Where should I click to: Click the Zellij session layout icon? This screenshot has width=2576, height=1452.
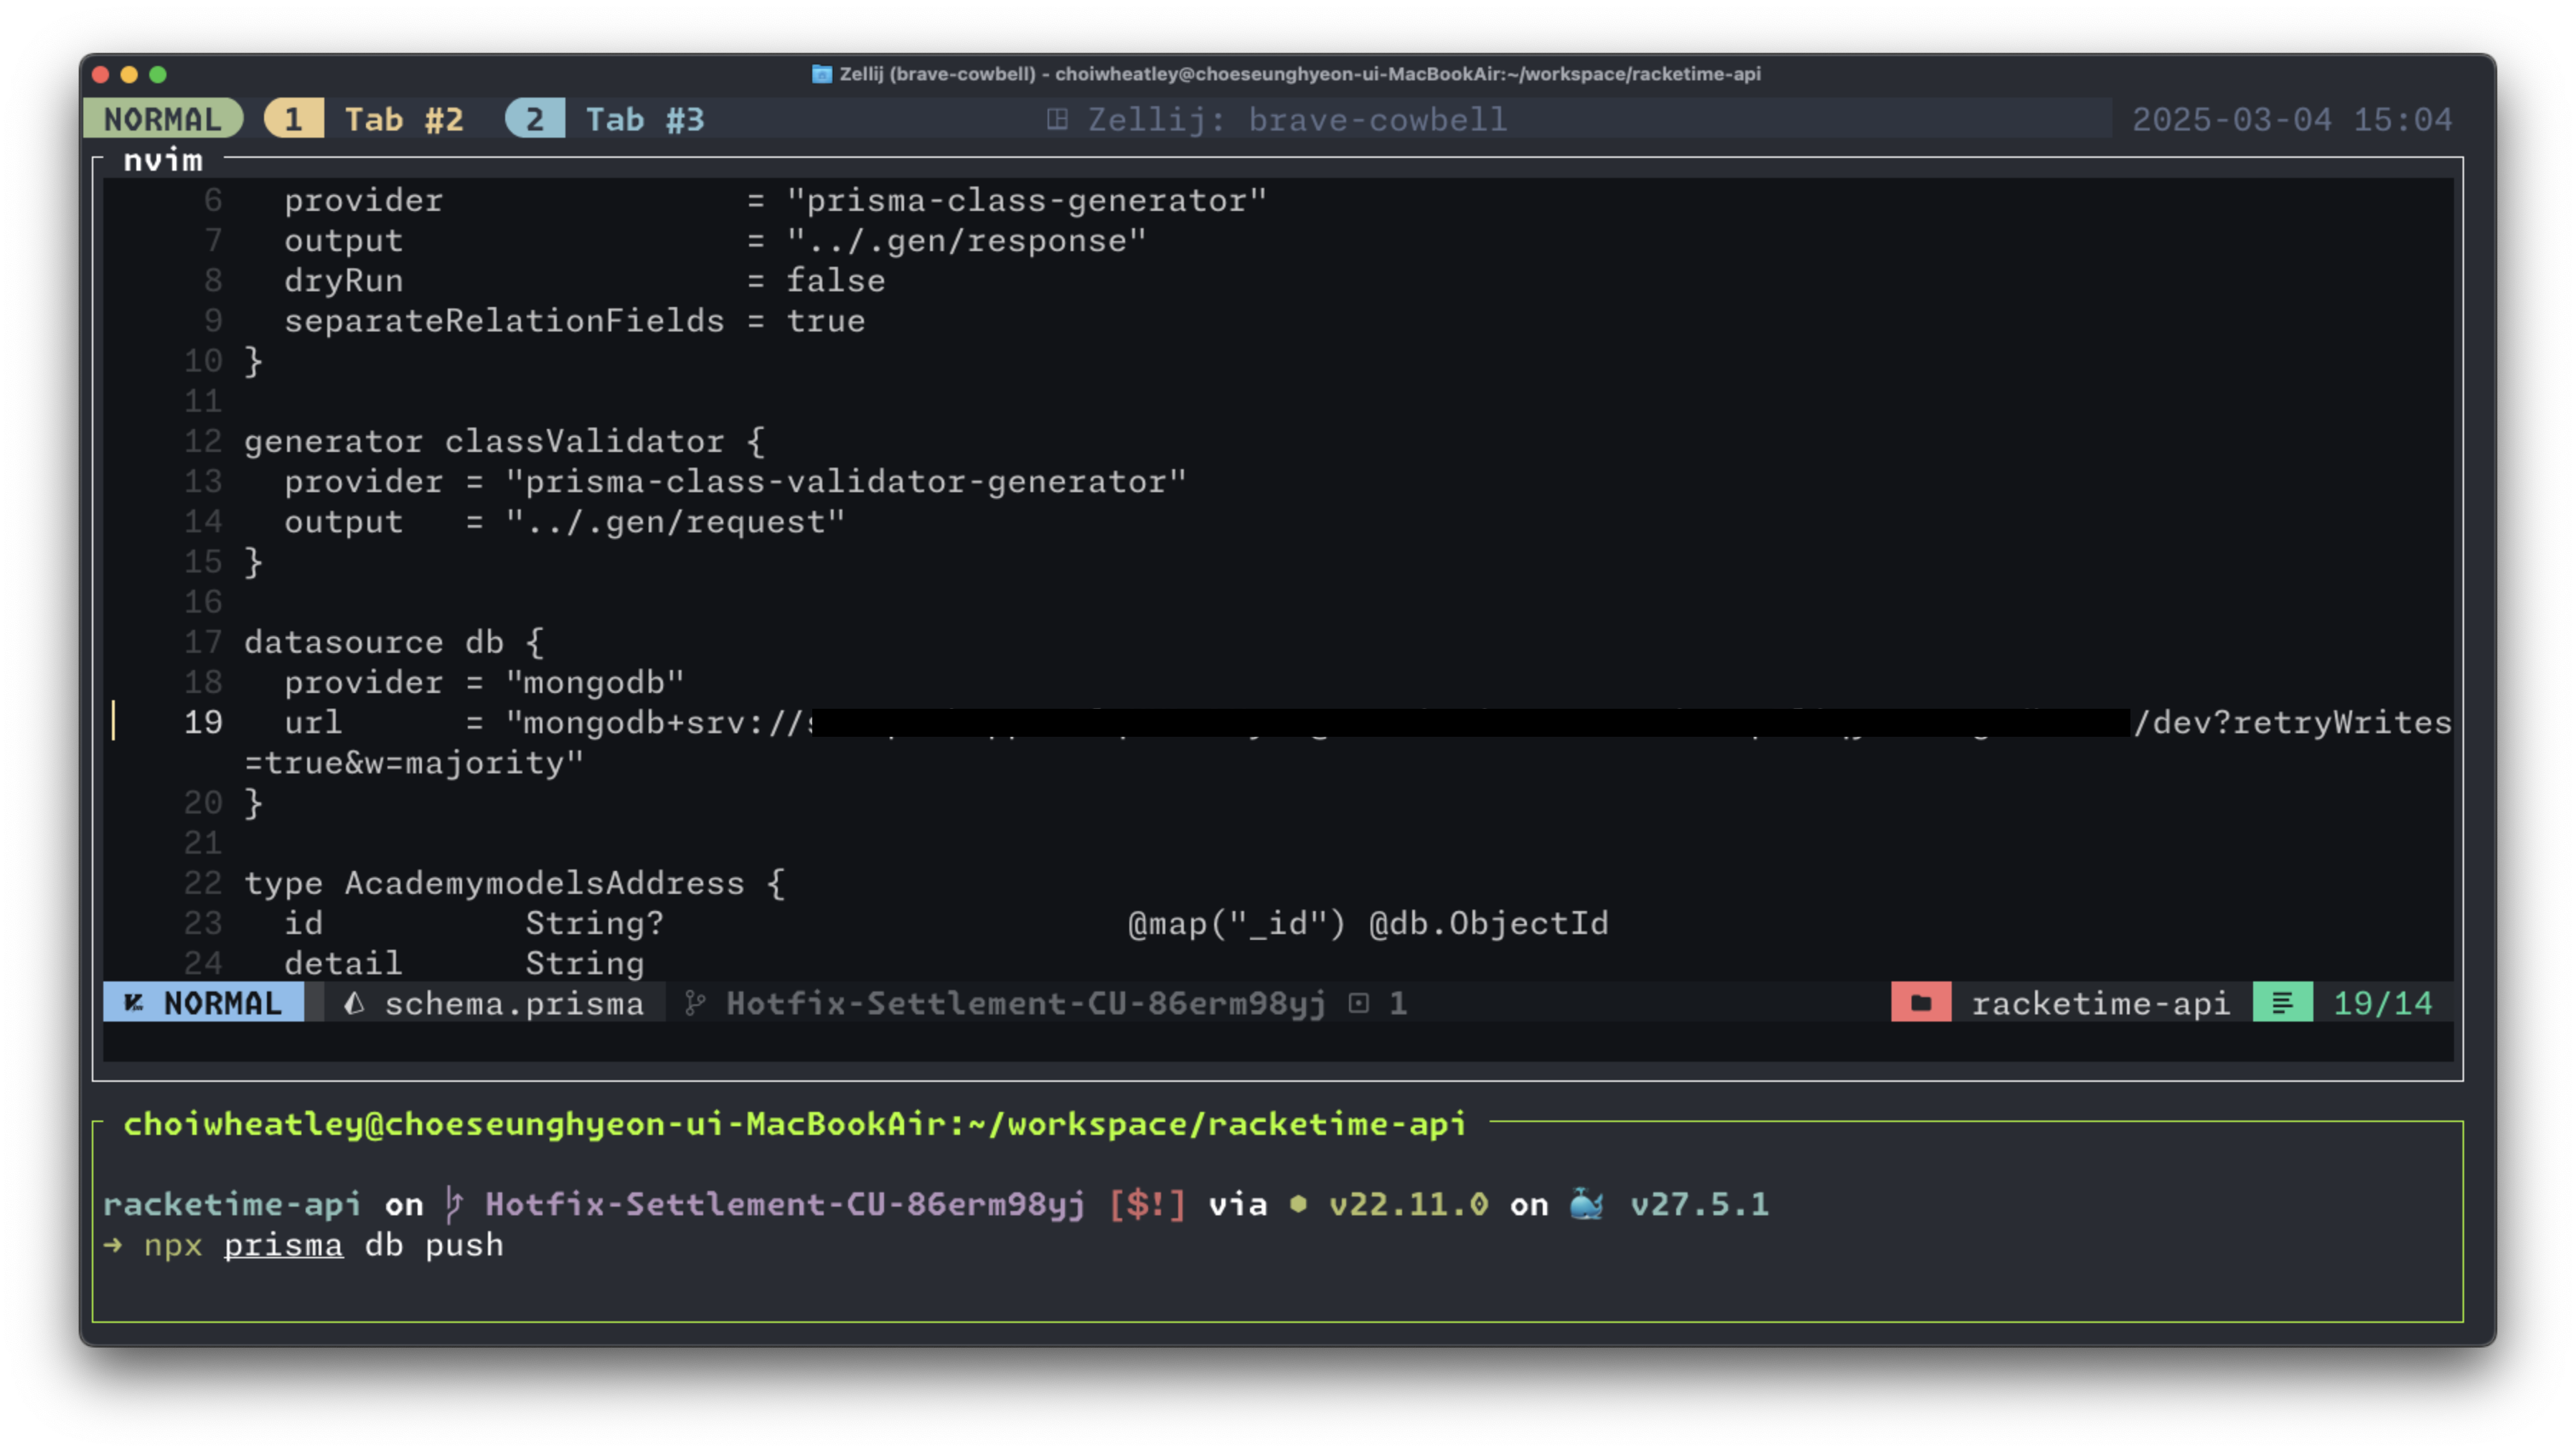pos(1057,120)
